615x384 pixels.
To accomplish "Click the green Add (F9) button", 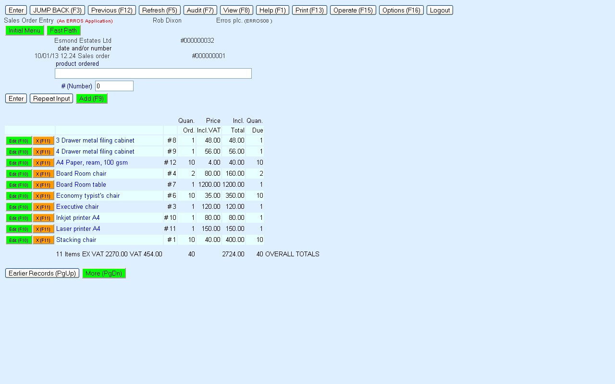I will pos(91,98).
